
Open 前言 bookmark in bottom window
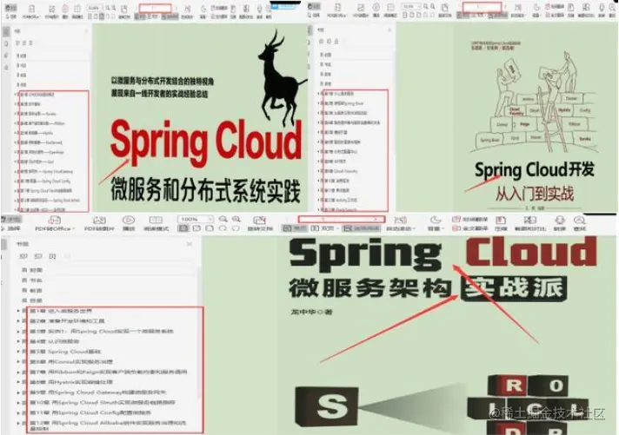coord(32,291)
